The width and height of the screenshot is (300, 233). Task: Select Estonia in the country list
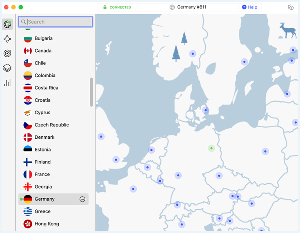pyautogui.click(x=53, y=150)
